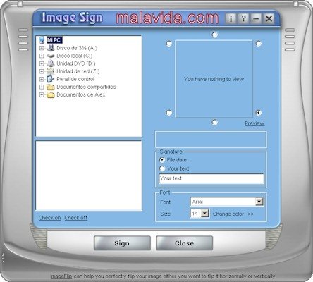Choose the File date signature option

162,160
